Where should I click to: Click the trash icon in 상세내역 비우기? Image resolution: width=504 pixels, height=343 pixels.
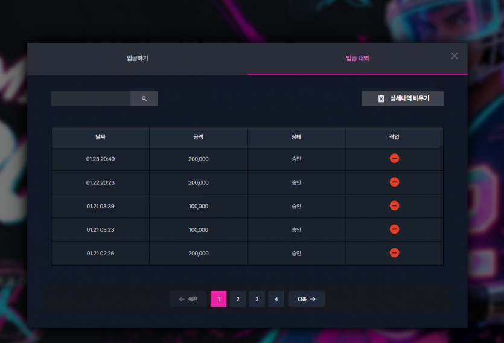pos(381,98)
